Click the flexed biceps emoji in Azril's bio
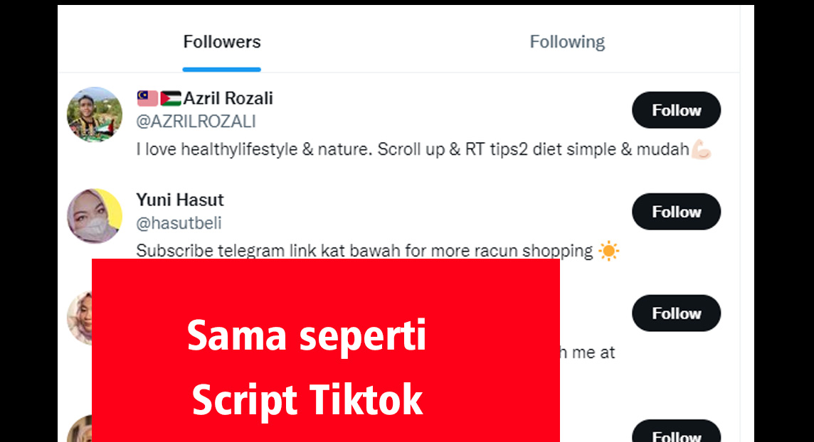Image resolution: width=814 pixels, height=442 pixels. 702,149
